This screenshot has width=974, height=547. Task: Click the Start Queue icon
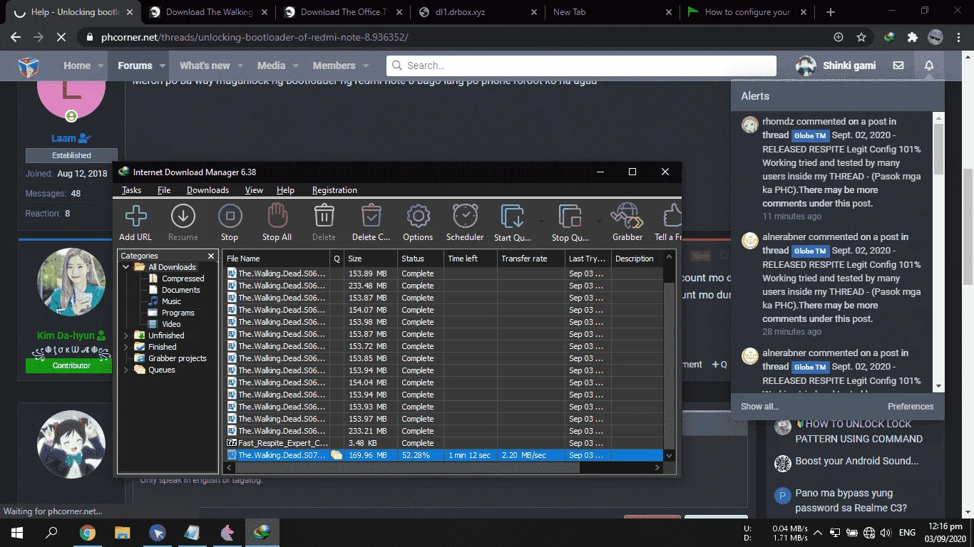(x=513, y=216)
